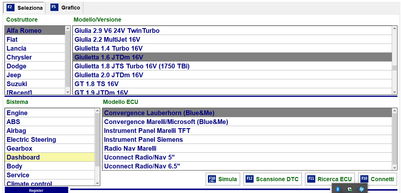Open the Seleziona tab

(24, 8)
